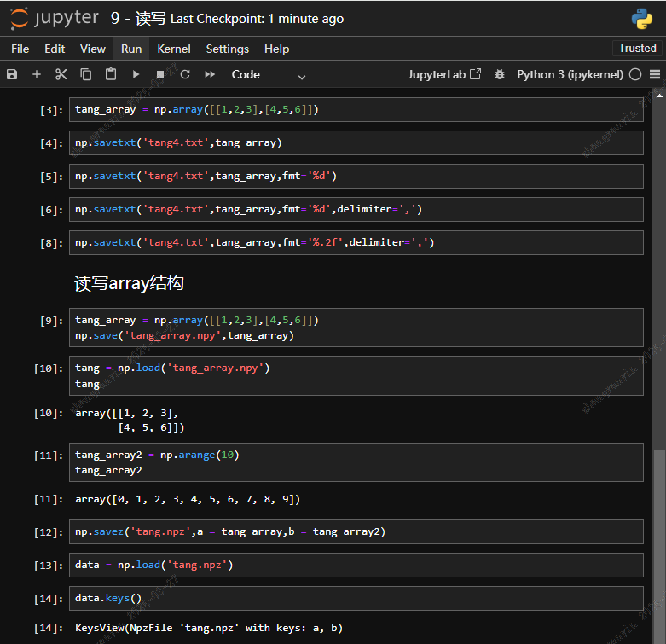Switch kernel via Python 3 (ipykernel)
Screen dimensions: 666x644
[570, 74]
